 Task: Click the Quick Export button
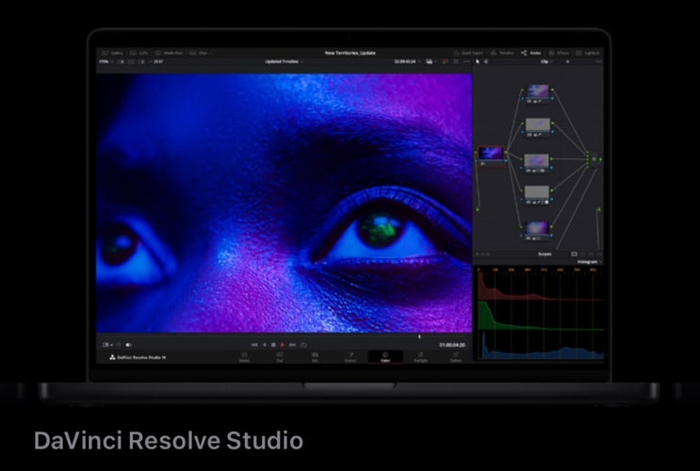[470, 53]
